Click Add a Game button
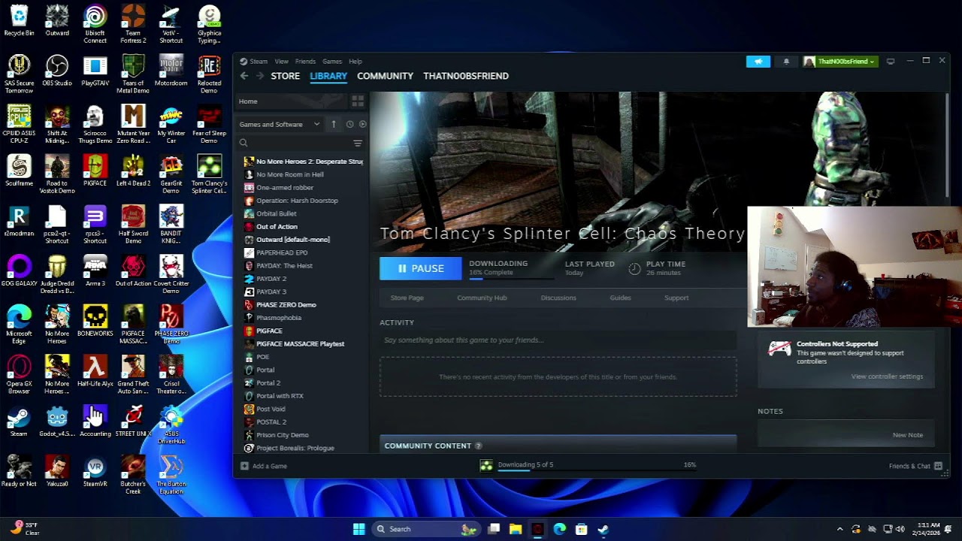Screen dimensions: 962x541 click(x=264, y=466)
